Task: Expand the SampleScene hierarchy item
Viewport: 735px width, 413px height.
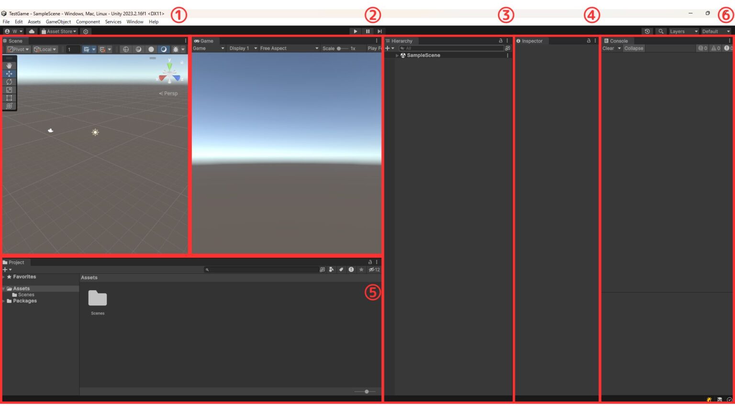Action: tap(397, 55)
